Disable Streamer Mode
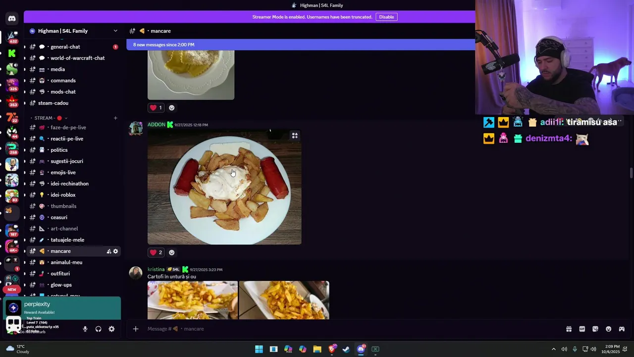The image size is (634, 357). (x=386, y=17)
